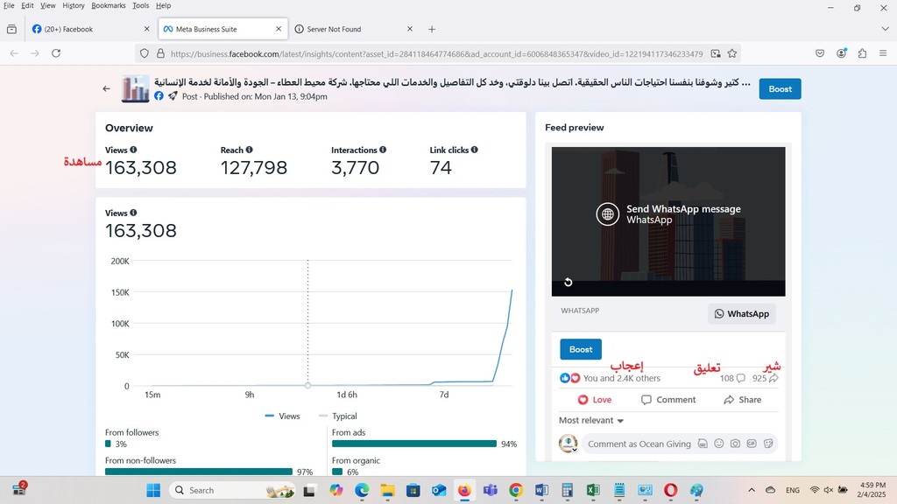Open the Windows Start menu
The image size is (897, 504).
tap(153, 490)
